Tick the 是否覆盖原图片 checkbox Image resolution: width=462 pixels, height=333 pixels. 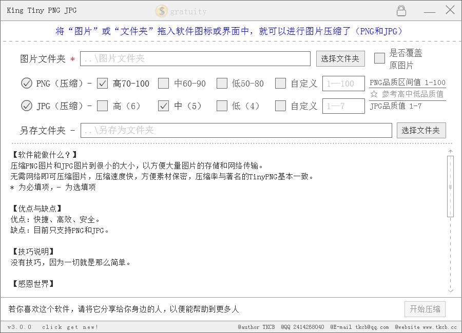(379, 58)
